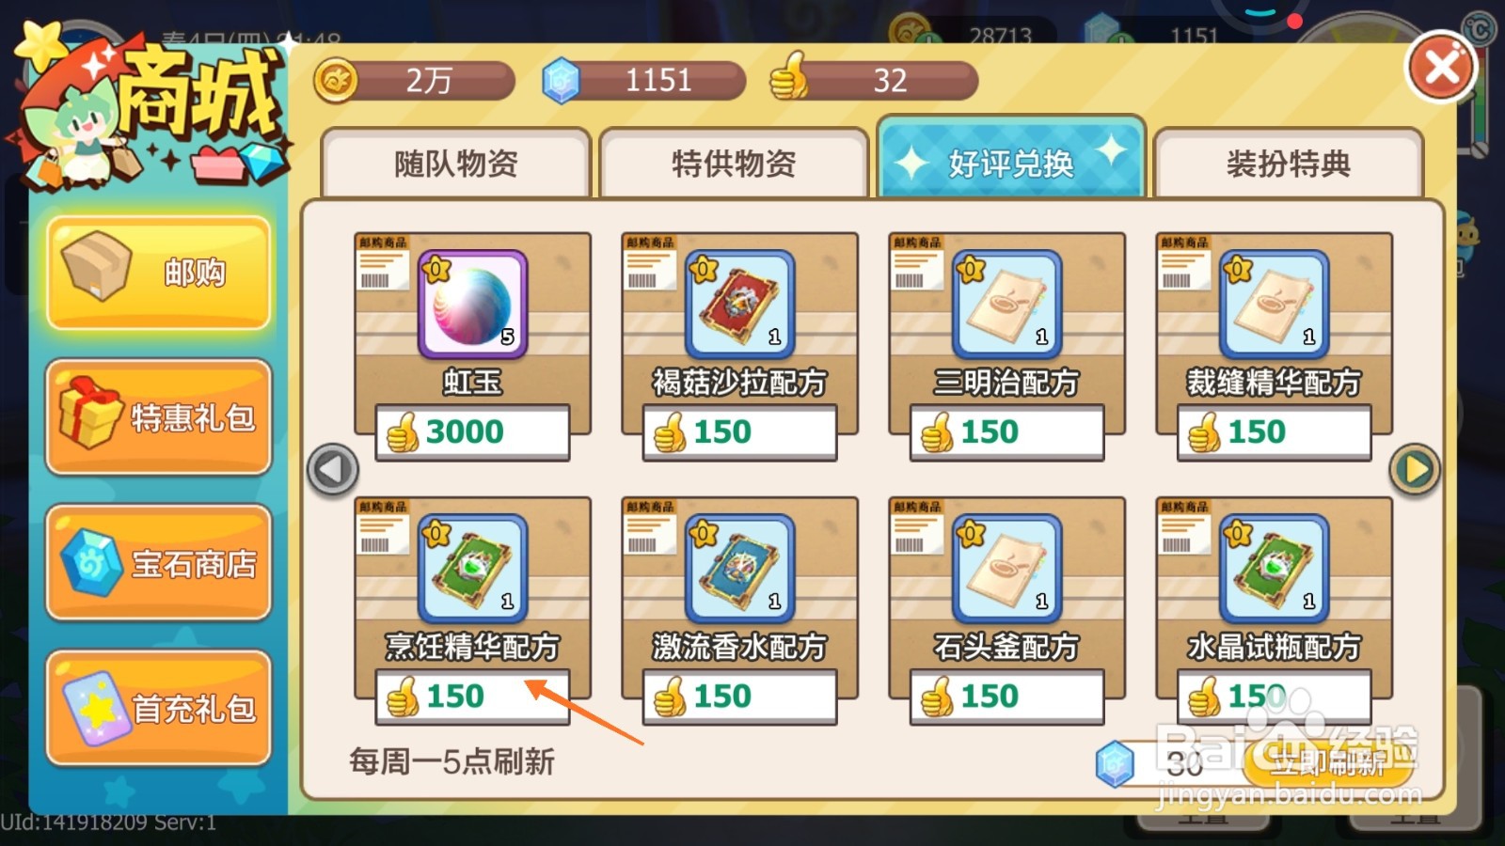
Task: Open the 特惠礼包 gift pack section
Action: (x=158, y=417)
